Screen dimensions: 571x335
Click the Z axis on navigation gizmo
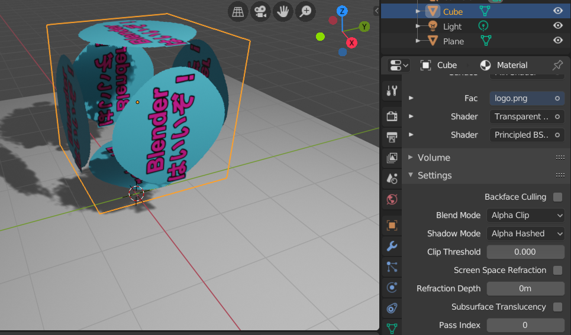pyautogui.click(x=342, y=11)
